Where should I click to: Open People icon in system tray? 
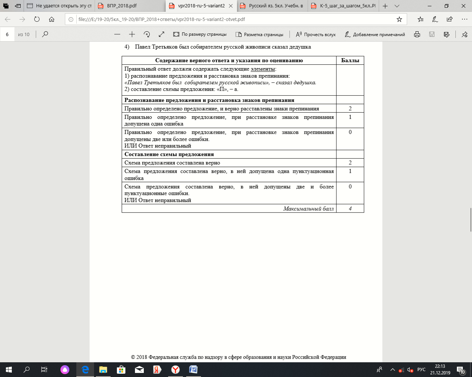click(379, 370)
